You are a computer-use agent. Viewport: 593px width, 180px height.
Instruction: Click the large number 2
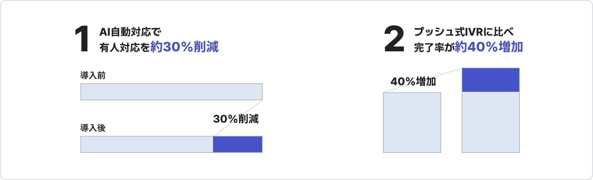pyautogui.click(x=394, y=39)
